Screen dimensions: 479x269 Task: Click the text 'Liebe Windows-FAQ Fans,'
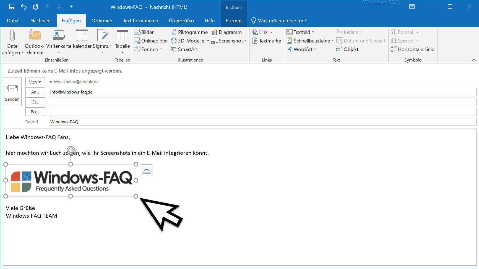pyautogui.click(x=38, y=137)
